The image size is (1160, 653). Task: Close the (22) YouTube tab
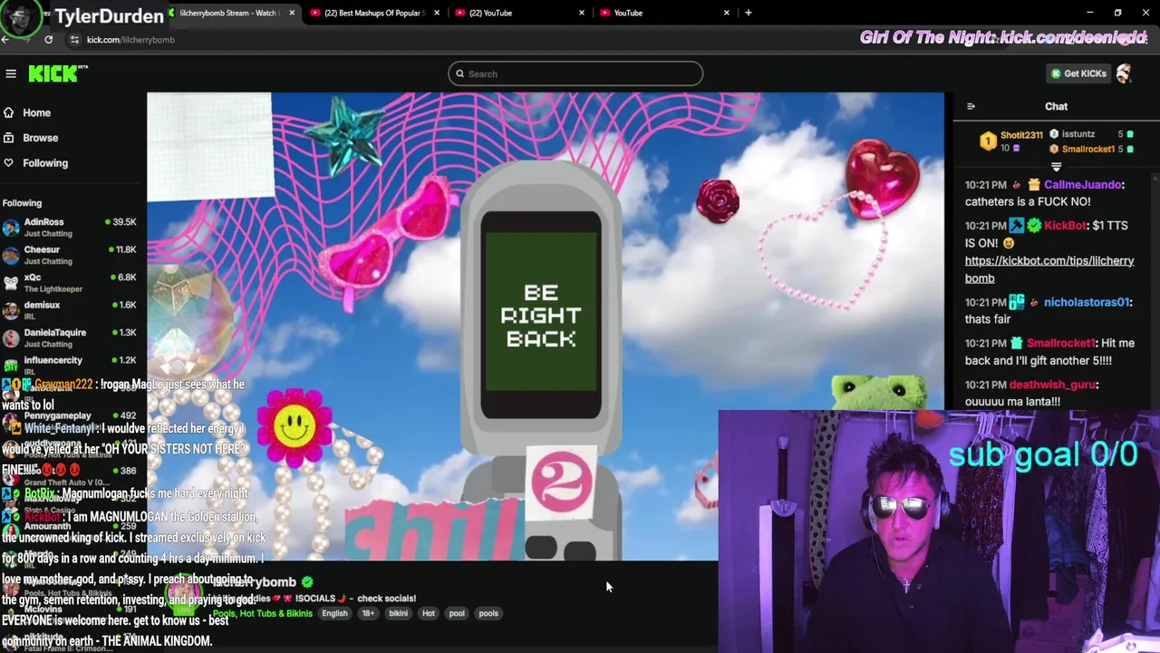pyautogui.click(x=582, y=13)
